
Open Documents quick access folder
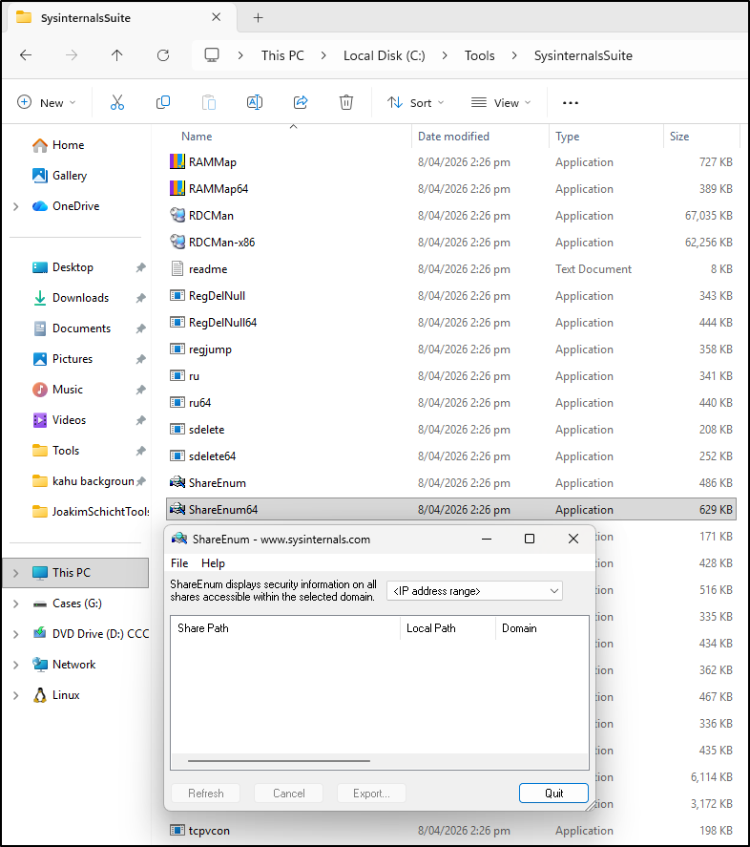tap(81, 328)
